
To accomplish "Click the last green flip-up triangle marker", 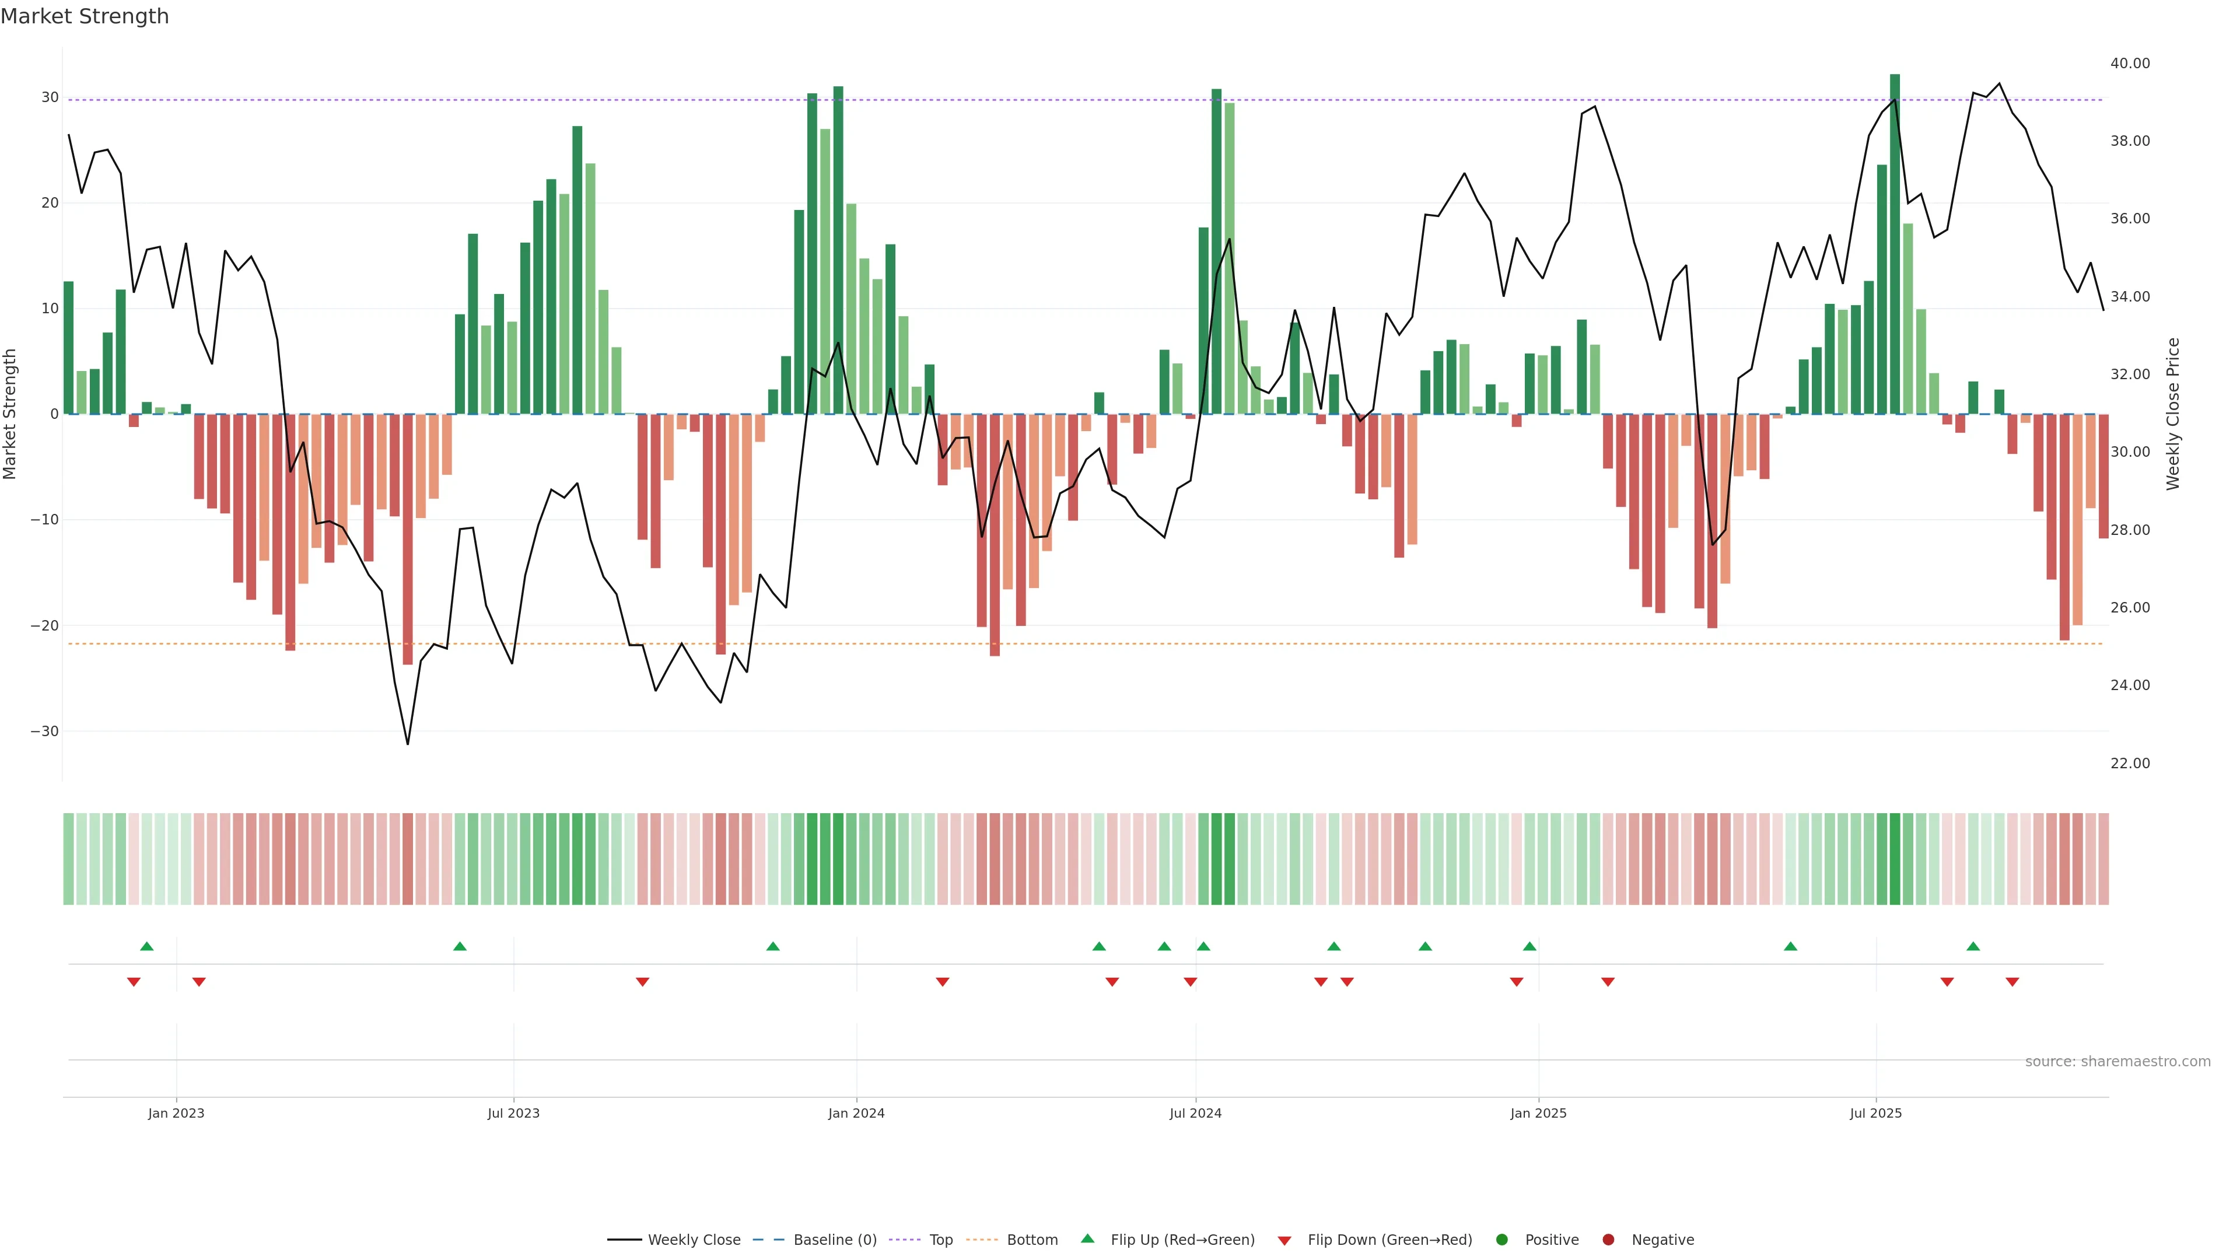I will (1973, 946).
